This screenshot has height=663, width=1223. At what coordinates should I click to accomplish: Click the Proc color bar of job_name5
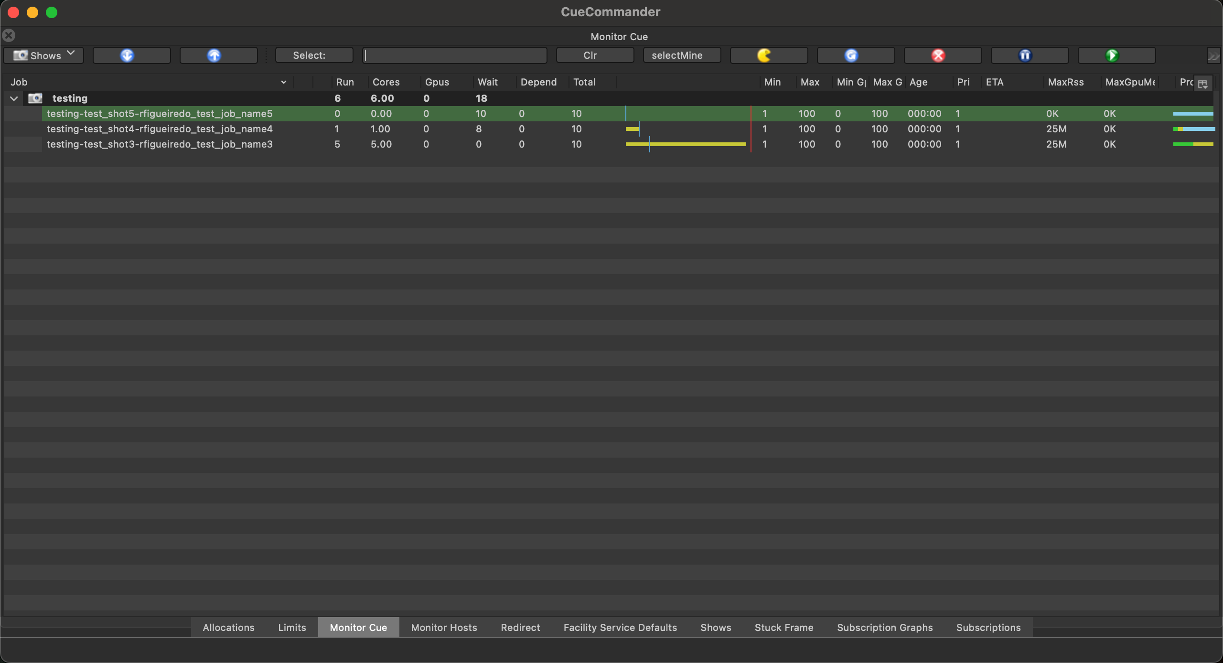[1193, 114]
